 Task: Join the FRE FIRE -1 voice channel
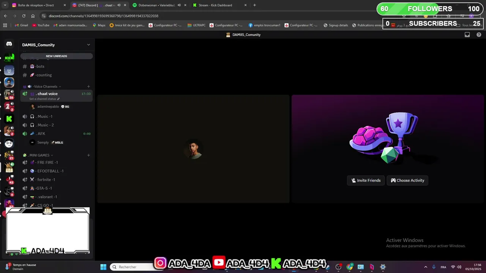(x=57, y=162)
